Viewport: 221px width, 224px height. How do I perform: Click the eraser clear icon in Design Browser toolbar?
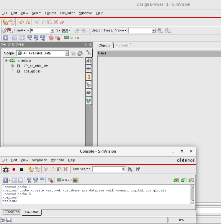[x=62, y=22]
